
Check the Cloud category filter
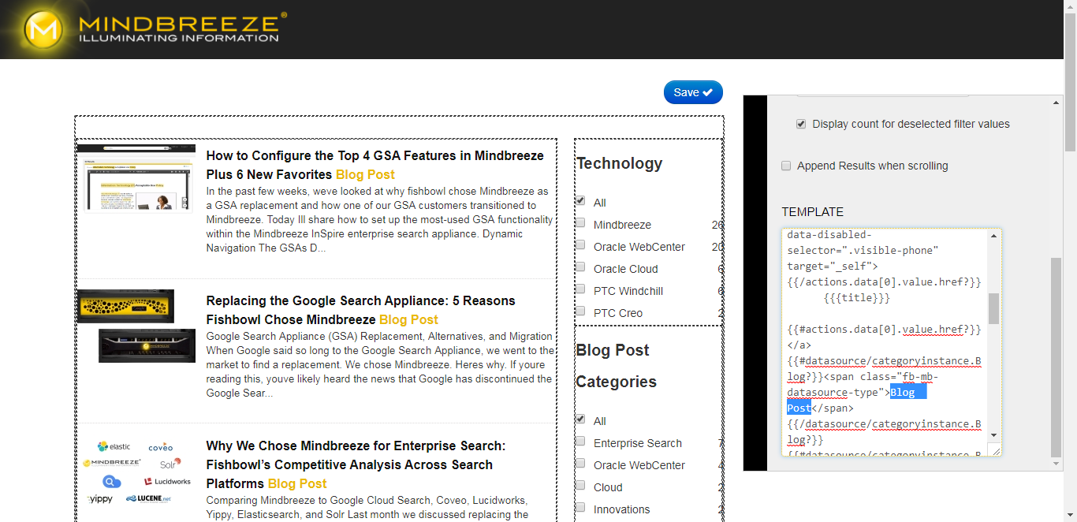point(580,486)
